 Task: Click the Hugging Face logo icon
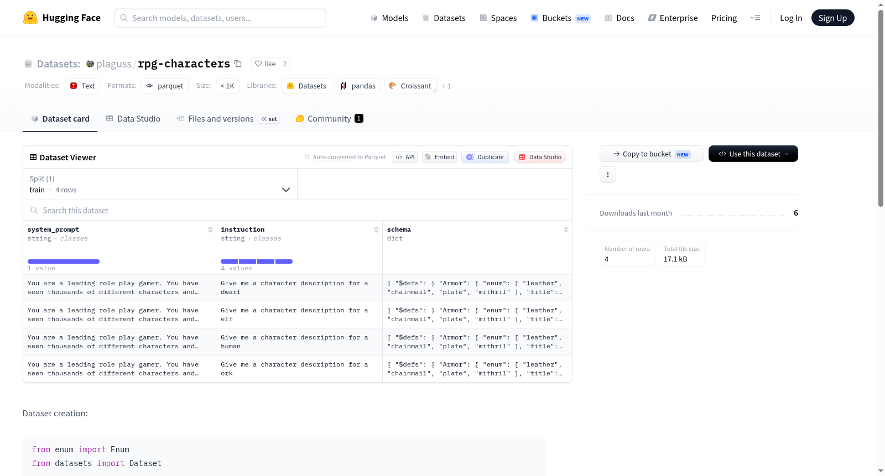coord(30,18)
